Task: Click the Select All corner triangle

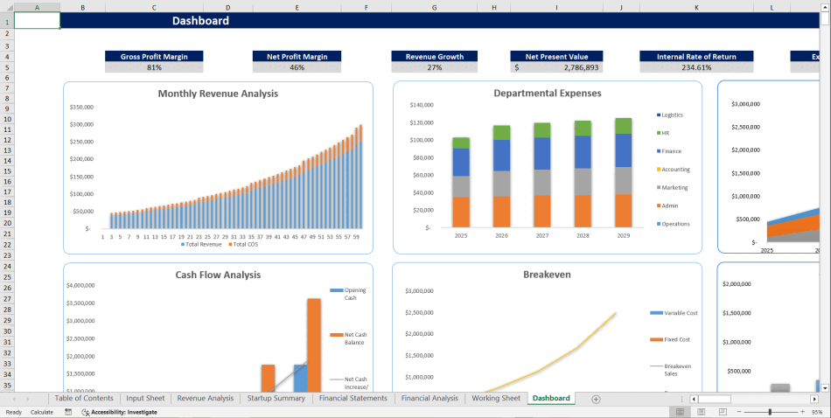Action: 7,7
